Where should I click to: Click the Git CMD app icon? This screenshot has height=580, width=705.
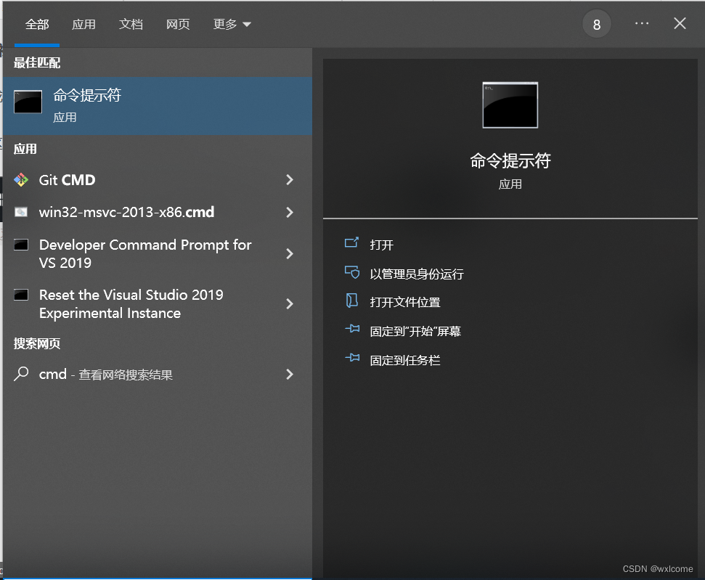tap(21, 180)
